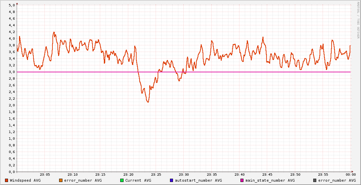Click the 23:30 time axis label
The width and height of the screenshot is (361, 185).
point(184,174)
